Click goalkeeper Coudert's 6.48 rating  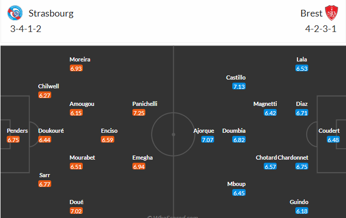pos(334,139)
